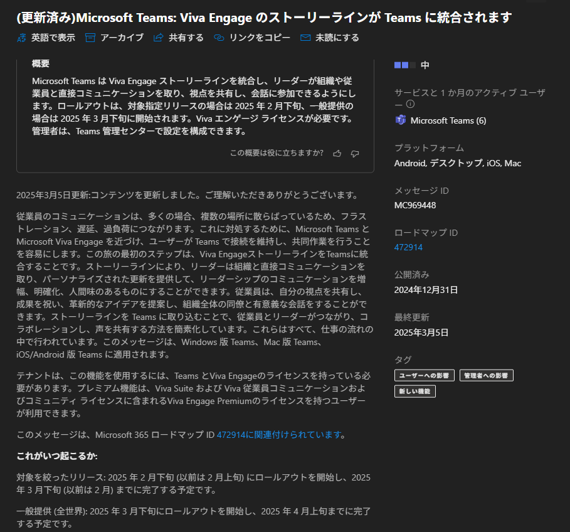
Task: Click the プラットフォーム label
Action: [x=430, y=148]
